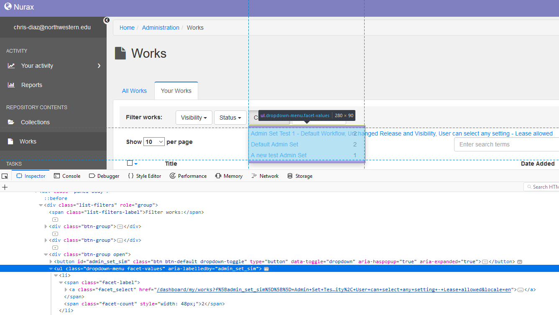The width and height of the screenshot is (559, 315).
Task: Focus the Search HTML box
Action: click(541, 187)
